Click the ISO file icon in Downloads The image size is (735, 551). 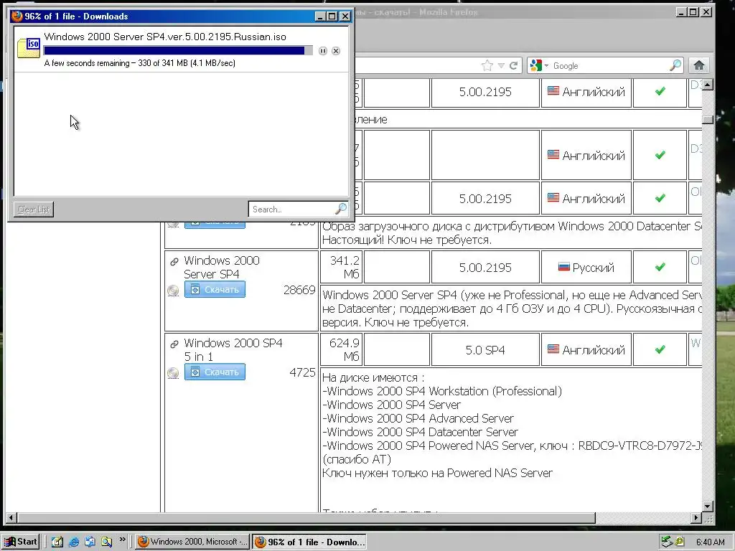click(29, 48)
